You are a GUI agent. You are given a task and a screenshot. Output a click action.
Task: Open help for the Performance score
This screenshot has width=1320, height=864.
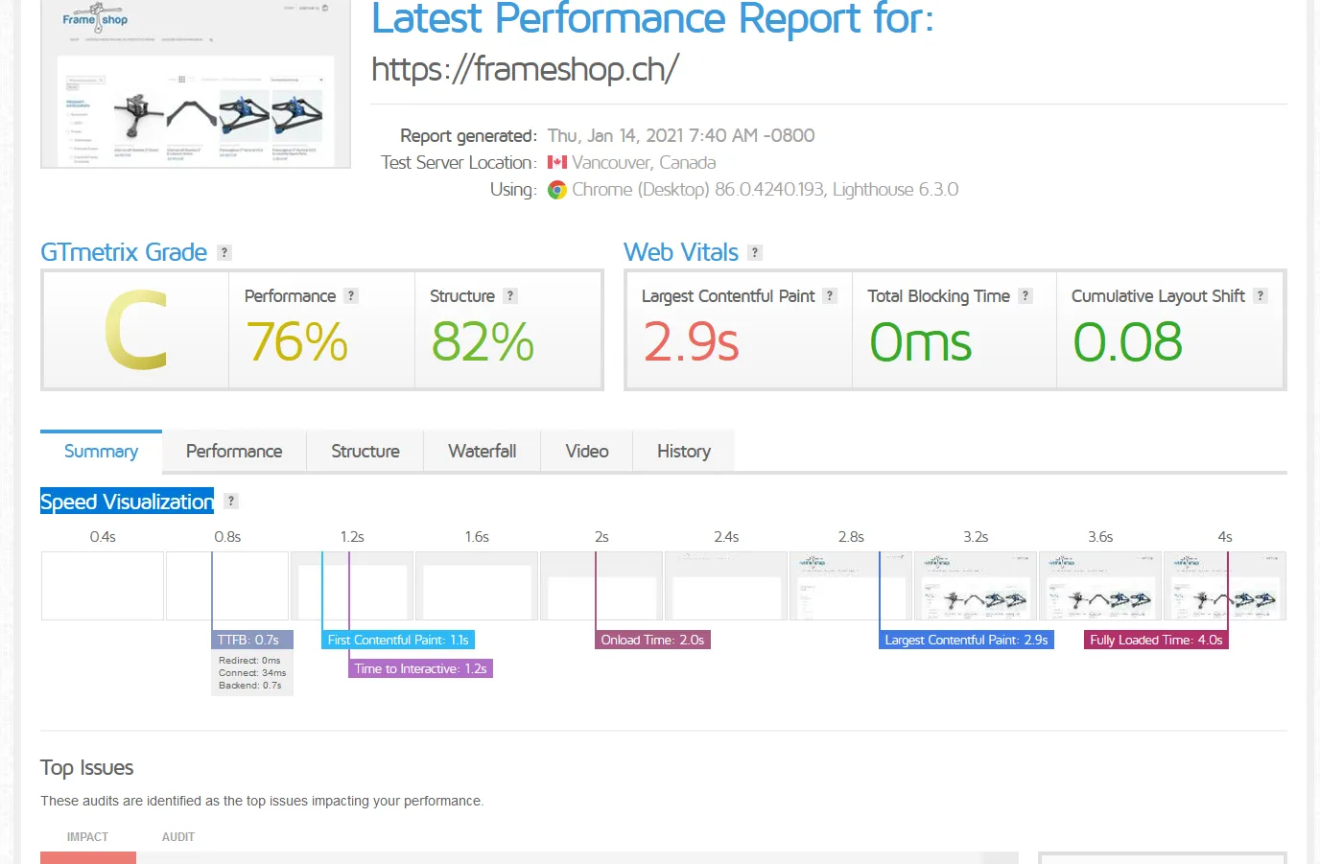point(351,296)
